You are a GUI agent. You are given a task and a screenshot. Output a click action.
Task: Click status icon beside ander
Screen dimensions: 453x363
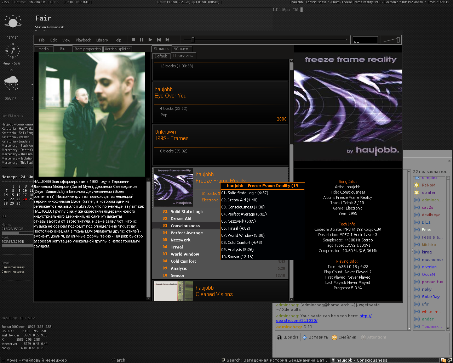click(x=417, y=319)
